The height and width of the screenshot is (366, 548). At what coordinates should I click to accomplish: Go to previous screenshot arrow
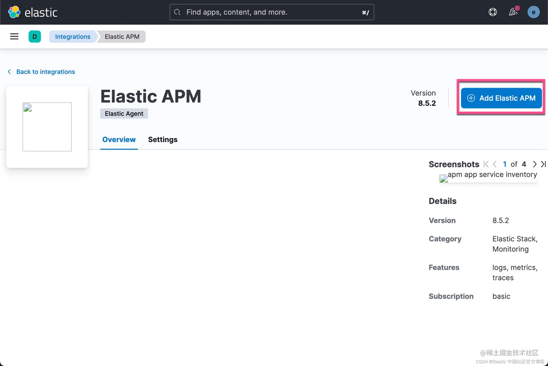pyautogui.click(x=495, y=164)
